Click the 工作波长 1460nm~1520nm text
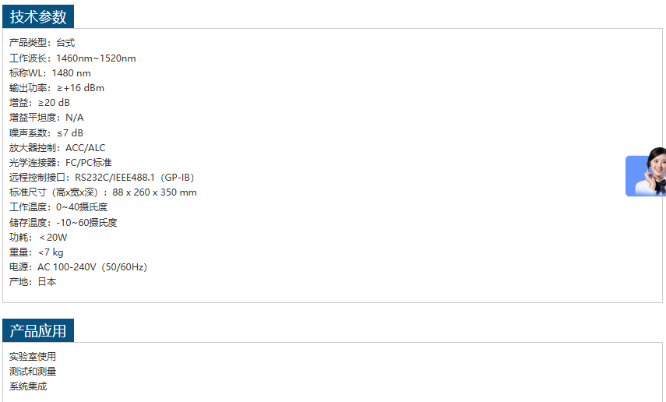666x402 pixels. coord(72,58)
